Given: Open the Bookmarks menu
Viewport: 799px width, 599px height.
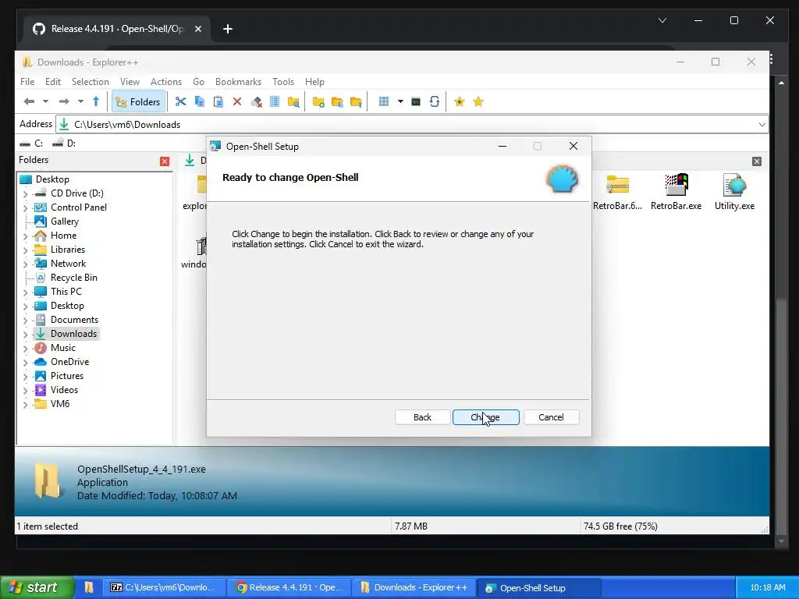Looking at the screenshot, I should coord(238,81).
